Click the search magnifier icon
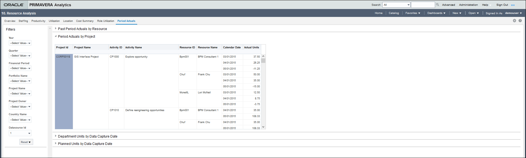The image size is (526, 158). [x=438, y=5]
